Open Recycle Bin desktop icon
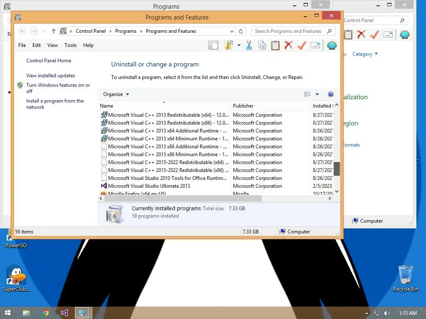Image resolution: width=426 pixels, height=319 pixels. coord(405,278)
